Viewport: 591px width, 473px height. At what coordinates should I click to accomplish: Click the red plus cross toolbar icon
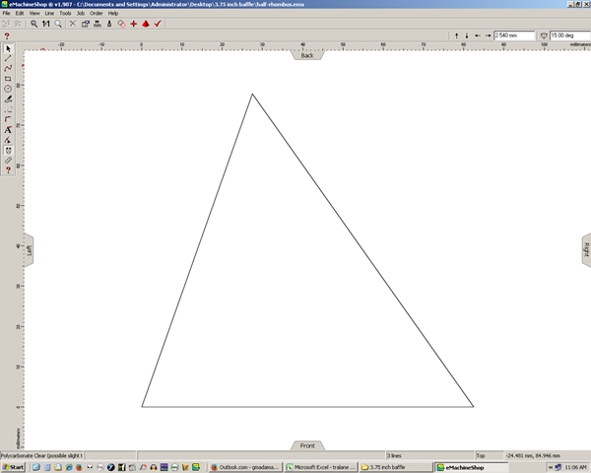[133, 24]
